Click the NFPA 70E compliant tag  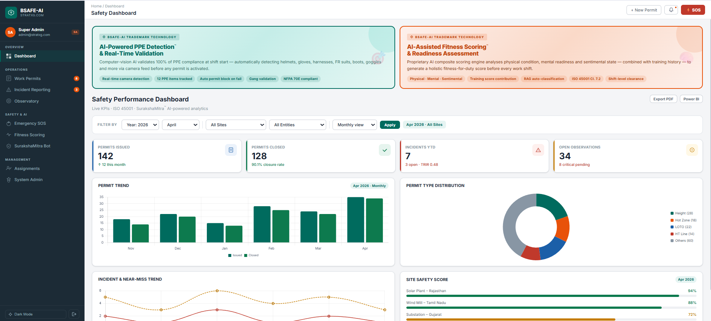(301, 79)
